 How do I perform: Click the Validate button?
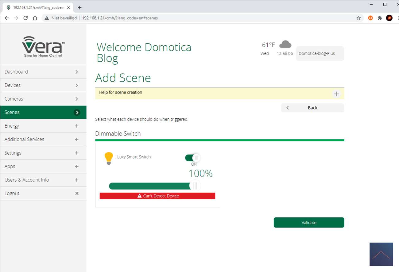click(x=309, y=223)
